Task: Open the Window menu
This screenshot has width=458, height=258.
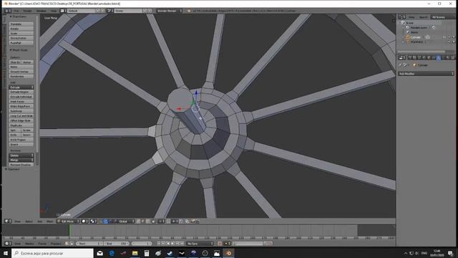Action: coord(42,11)
